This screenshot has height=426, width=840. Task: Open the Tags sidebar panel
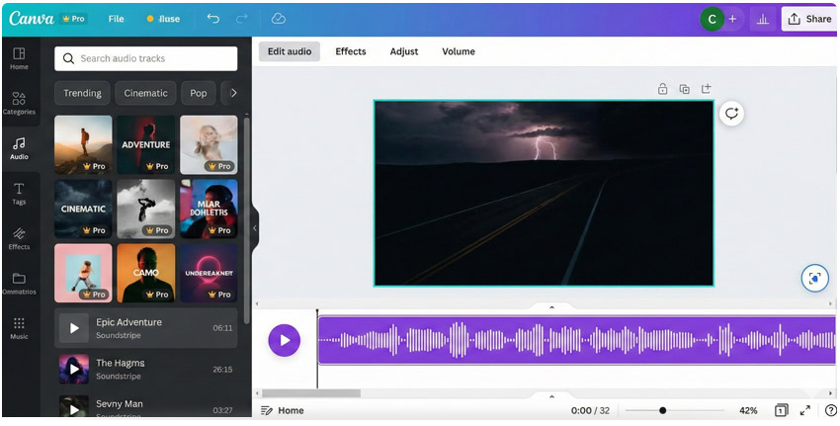(x=19, y=194)
